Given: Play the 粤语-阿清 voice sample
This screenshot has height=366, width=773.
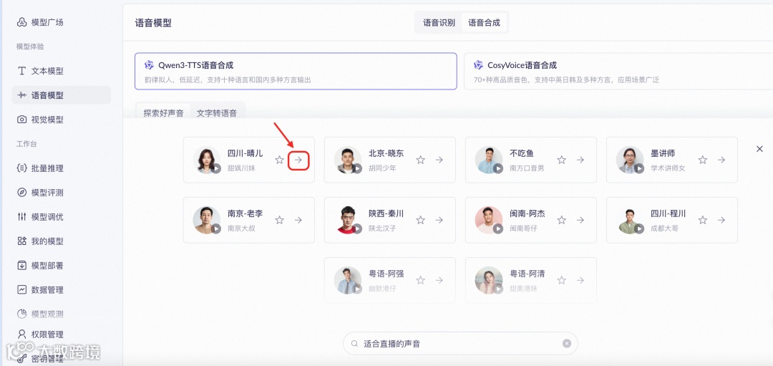Looking at the screenshot, I should click(x=498, y=289).
